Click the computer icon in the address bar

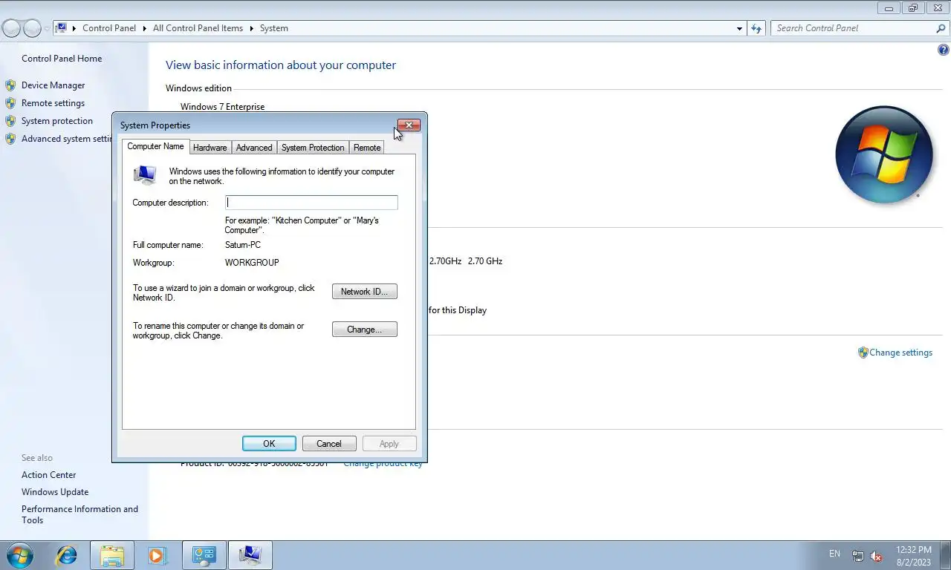point(62,28)
